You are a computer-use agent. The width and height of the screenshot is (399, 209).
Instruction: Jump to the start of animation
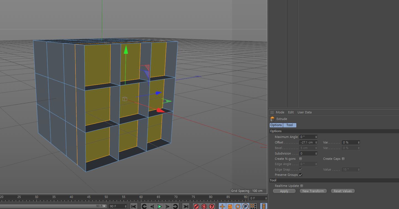[x=134, y=206]
